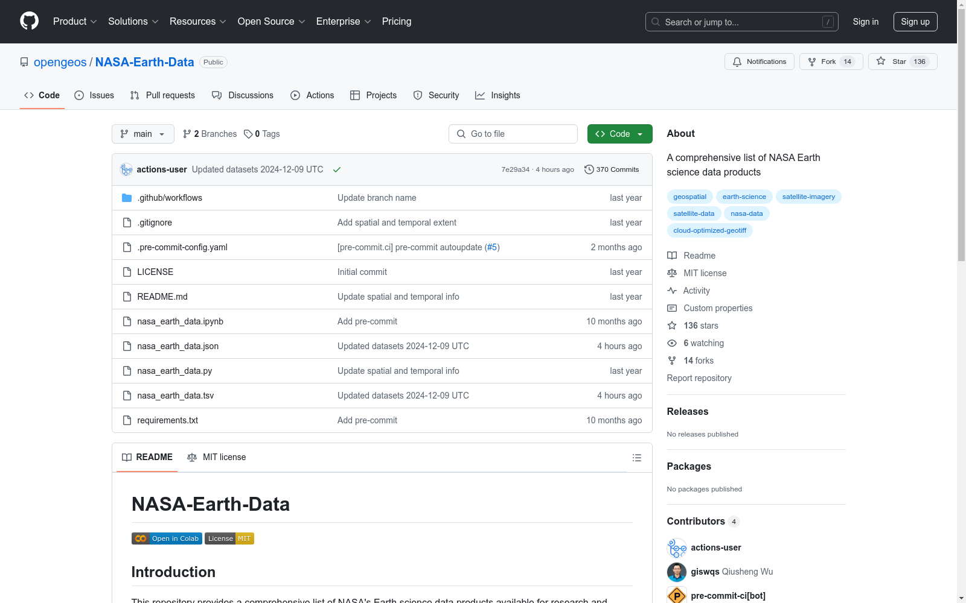This screenshot has width=966, height=603.
Task: Switch to the Actions tab
Action: (x=312, y=95)
